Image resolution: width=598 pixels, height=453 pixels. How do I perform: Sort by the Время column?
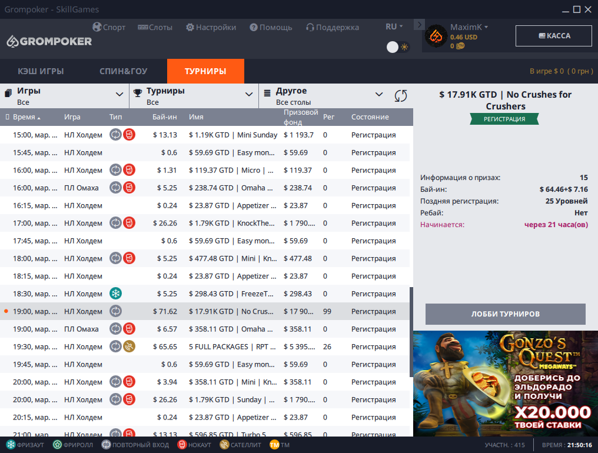click(26, 117)
